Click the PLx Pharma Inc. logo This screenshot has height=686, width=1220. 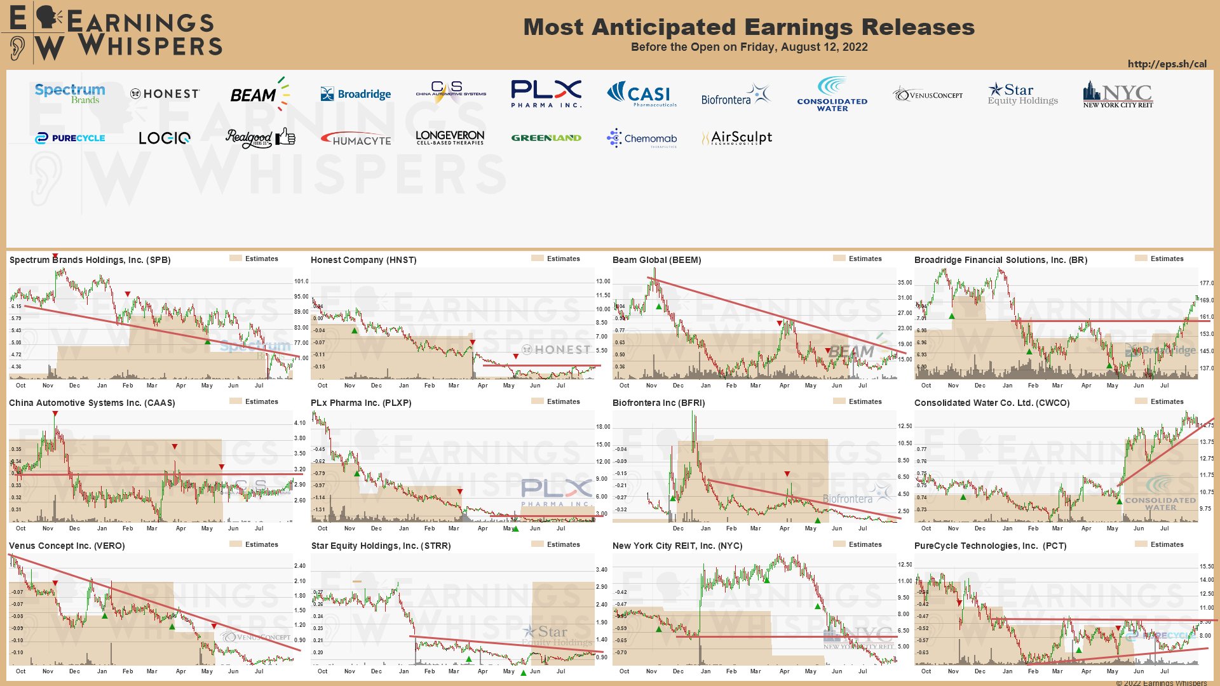pyautogui.click(x=546, y=93)
